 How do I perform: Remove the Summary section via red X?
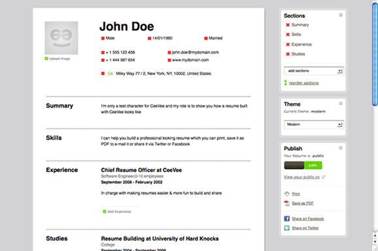(288, 25)
